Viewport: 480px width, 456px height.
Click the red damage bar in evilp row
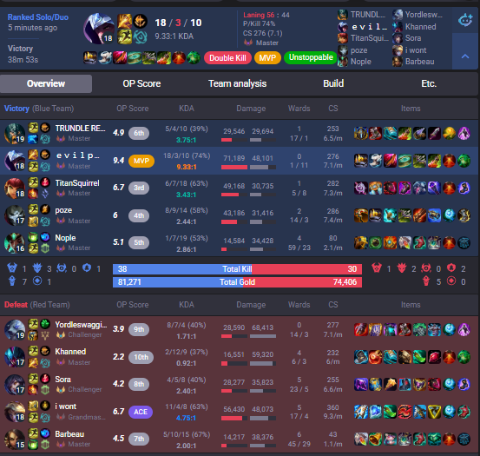pyautogui.click(x=234, y=168)
